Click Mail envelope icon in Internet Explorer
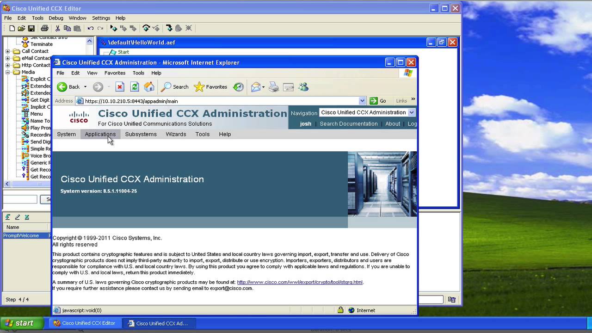592x333 pixels. [x=256, y=87]
